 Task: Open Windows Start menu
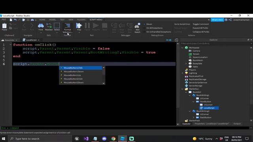click(x=4, y=138)
